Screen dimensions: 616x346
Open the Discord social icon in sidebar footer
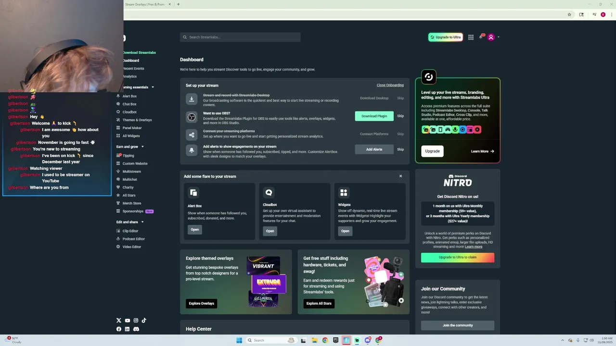(x=136, y=329)
